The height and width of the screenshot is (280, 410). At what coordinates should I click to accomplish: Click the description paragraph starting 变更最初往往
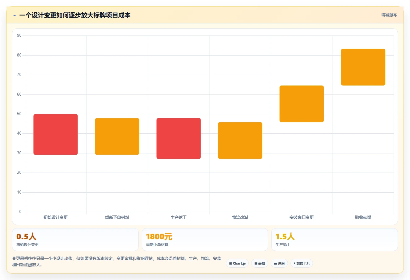(x=116, y=261)
